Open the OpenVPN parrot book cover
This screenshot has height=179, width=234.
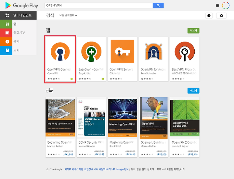(153, 118)
